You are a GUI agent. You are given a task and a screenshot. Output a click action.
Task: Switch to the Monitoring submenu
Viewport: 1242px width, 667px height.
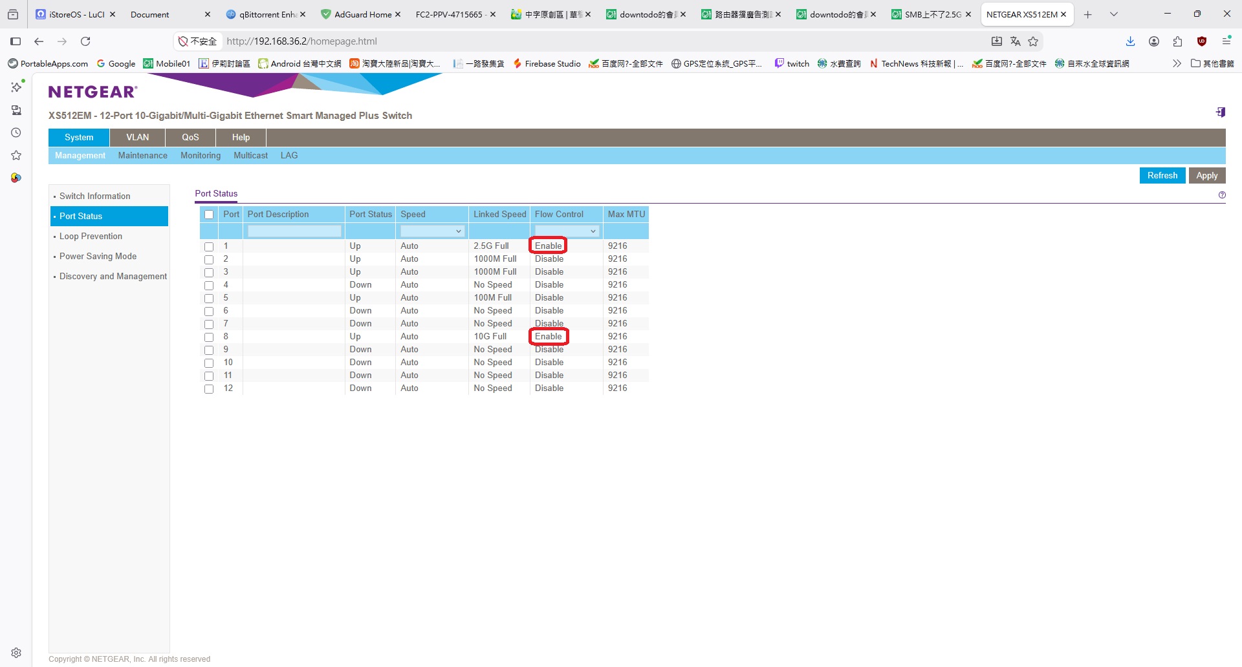point(201,156)
